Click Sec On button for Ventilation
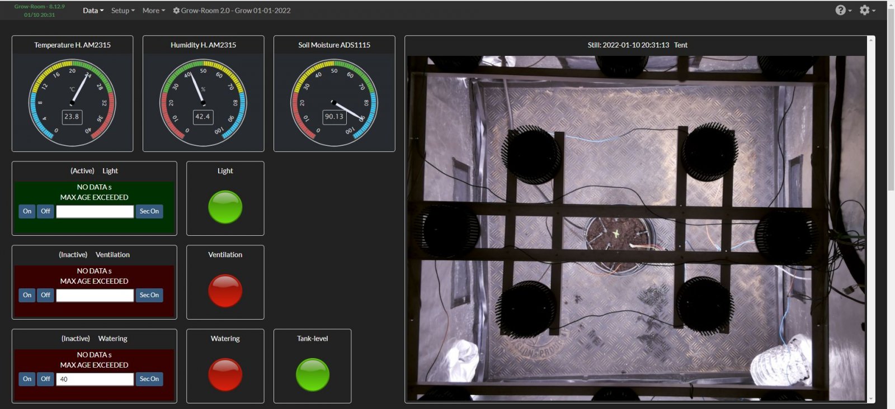The height and width of the screenshot is (409, 895). [149, 295]
